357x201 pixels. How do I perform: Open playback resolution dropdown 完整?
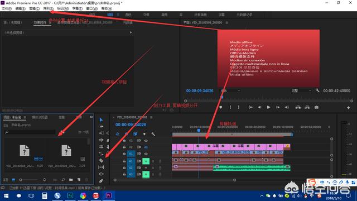click(301, 90)
